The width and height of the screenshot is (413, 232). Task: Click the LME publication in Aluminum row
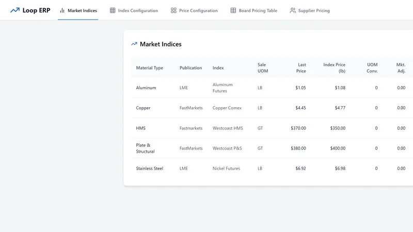tap(184, 88)
